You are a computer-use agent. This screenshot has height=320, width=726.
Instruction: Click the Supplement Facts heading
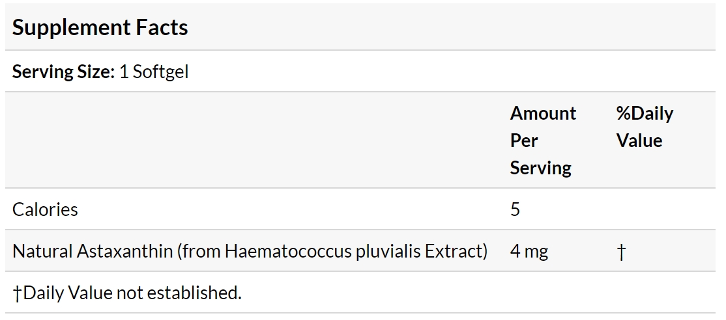pyautogui.click(x=100, y=28)
